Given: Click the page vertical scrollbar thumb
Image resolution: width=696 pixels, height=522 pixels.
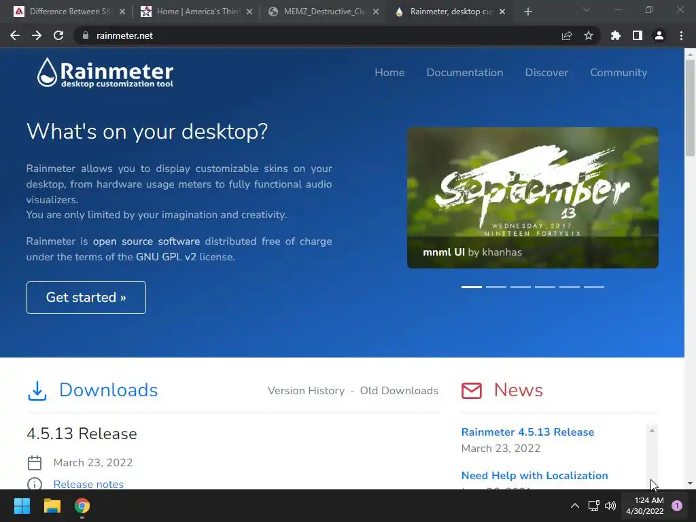Looking at the screenshot, I should 690,108.
